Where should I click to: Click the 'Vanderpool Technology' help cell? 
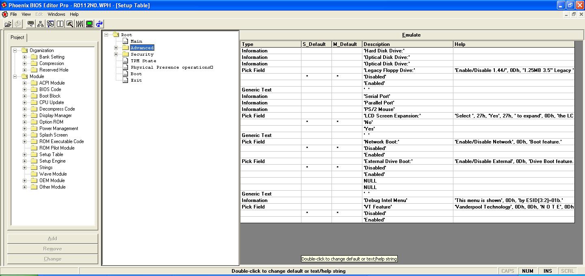514,207
